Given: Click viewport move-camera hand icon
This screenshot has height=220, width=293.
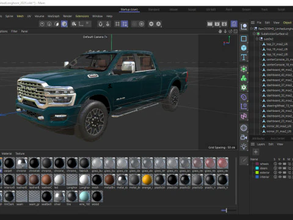Looking at the screenshot, I should pyautogui.click(x=220, y=31).
